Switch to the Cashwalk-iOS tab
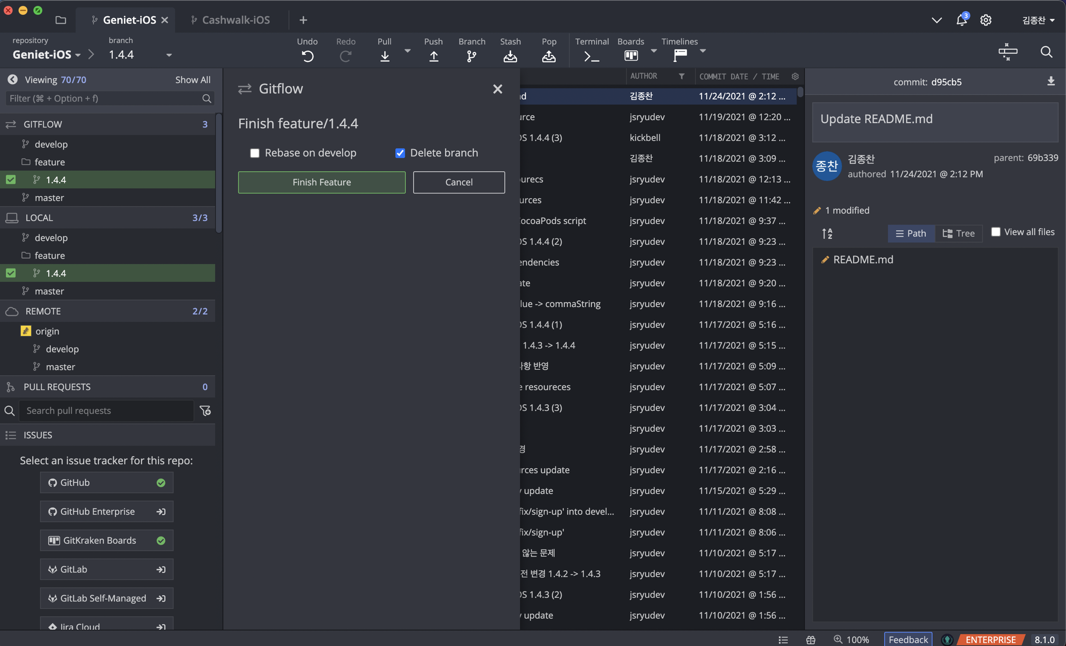This screenshot has height=646, width=1066. pyautogui.click(x=236, y=20)
